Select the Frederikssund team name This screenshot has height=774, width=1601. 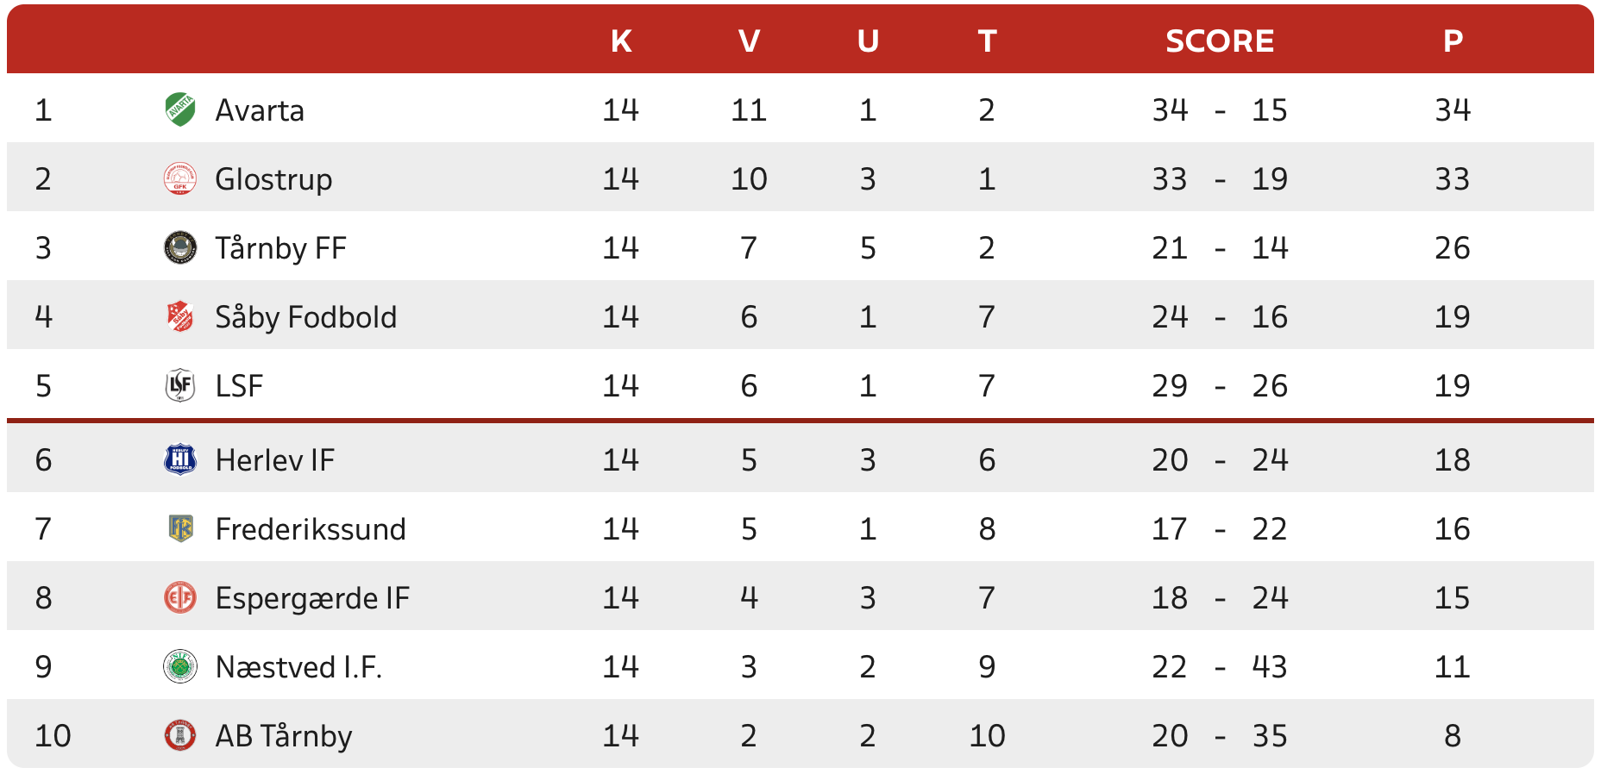pos(311,529)
